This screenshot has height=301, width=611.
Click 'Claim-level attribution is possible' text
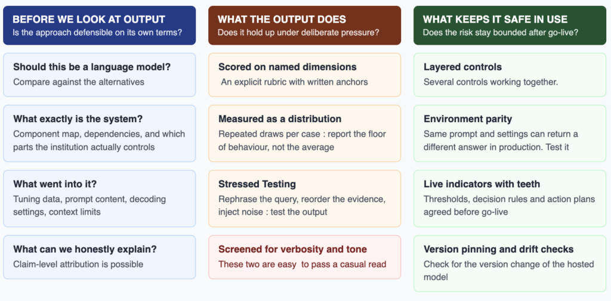tap(78, 265)
